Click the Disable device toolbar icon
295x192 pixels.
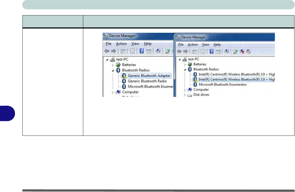(x=249, y=52)
